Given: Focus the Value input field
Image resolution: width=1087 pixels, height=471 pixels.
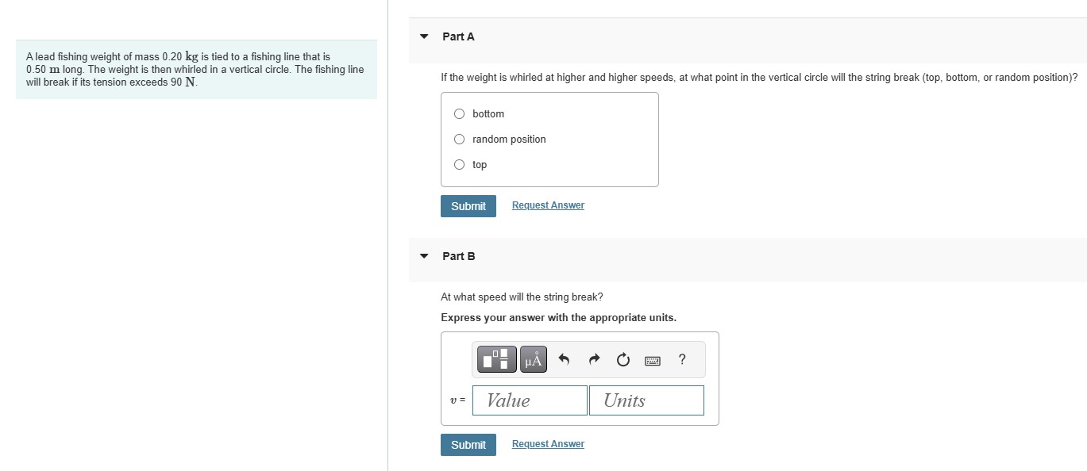Looking at the screenshot, I should (530, 400).
